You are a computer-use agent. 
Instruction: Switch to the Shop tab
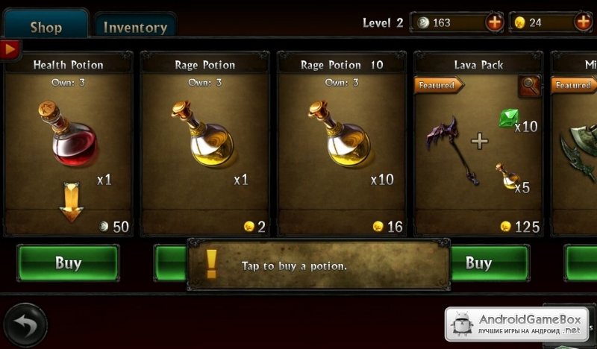[x=46, y=25]
